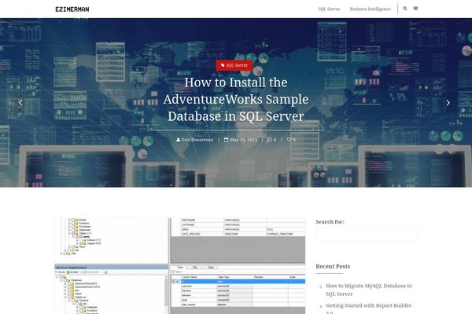Screen dimensions: 472x314
Task: Click the Search for input field
Action: click(367, 234)
